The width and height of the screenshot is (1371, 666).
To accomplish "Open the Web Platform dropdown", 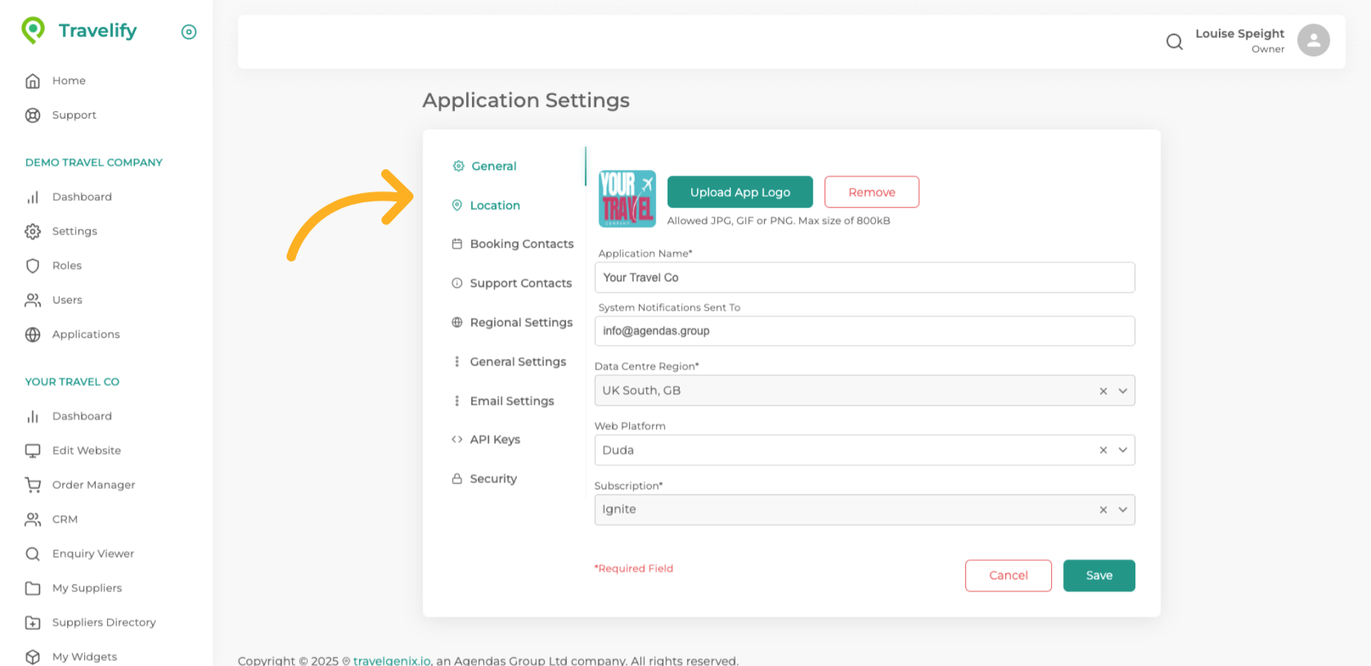I will [1123, 450].
